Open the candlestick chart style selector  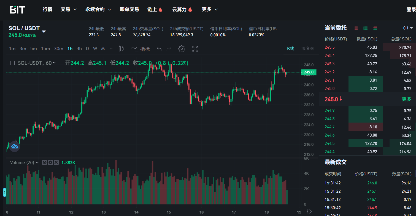[x=121, y=49]
